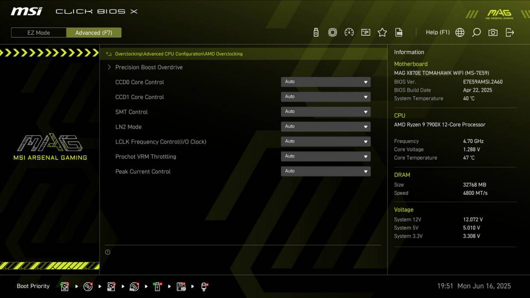This screenshot has width=530, height=298.
Task: Select USB flash key boot device icon
Action: click(158, 287)
